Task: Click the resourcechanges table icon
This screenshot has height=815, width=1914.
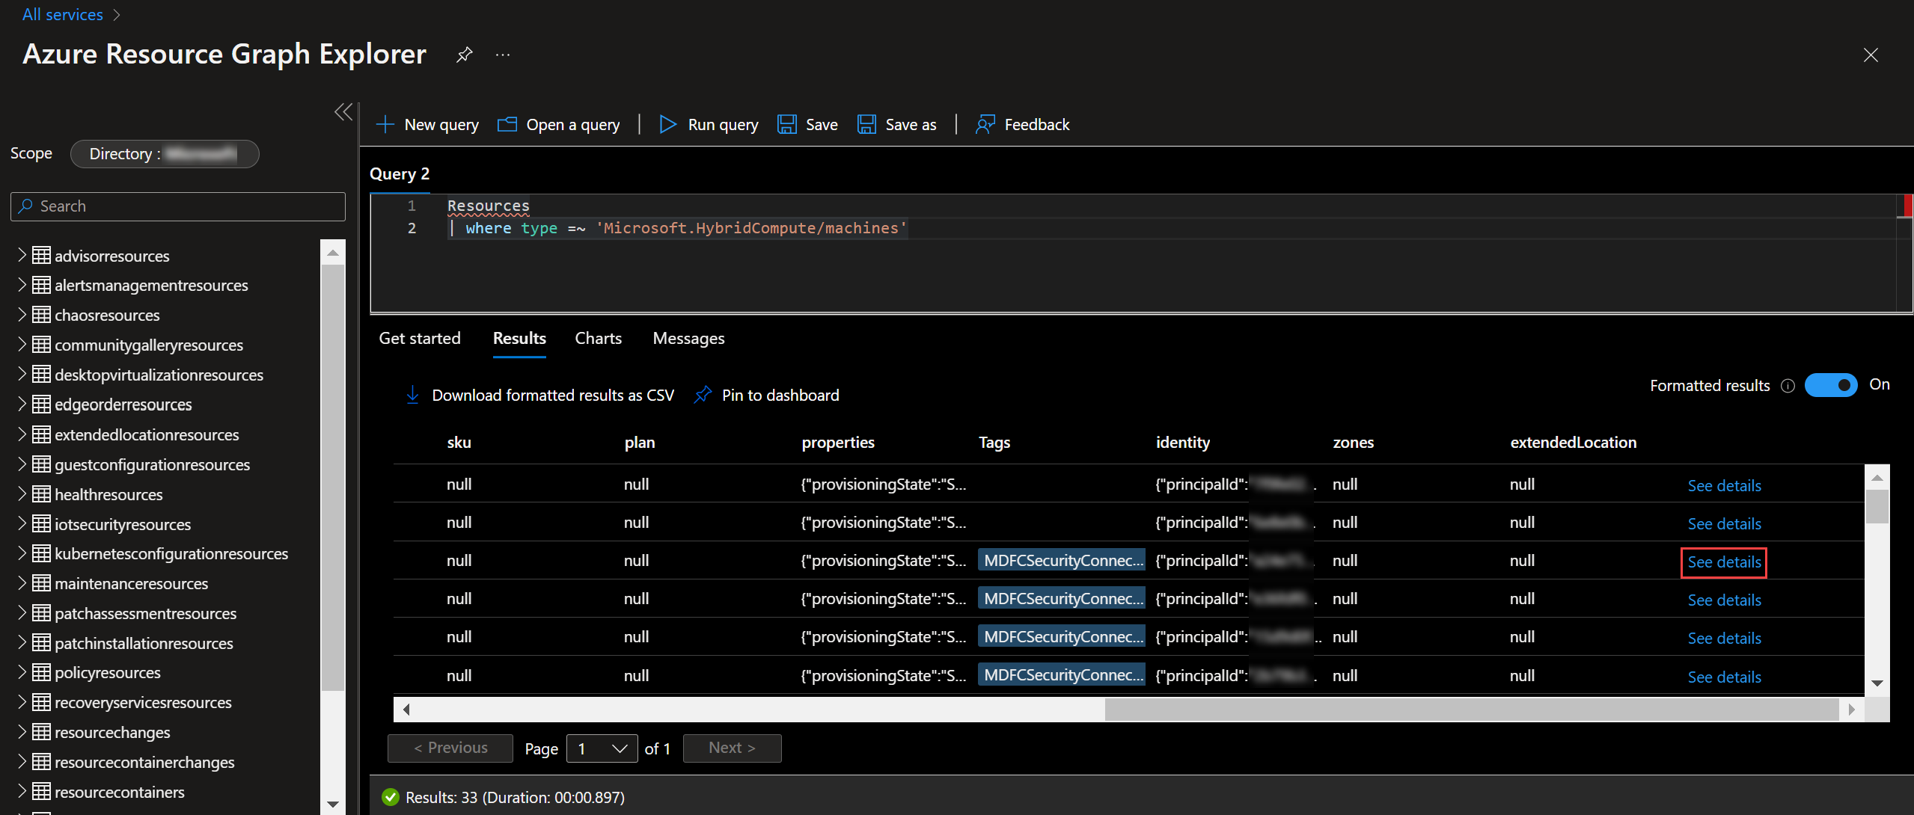Action: 42,732
